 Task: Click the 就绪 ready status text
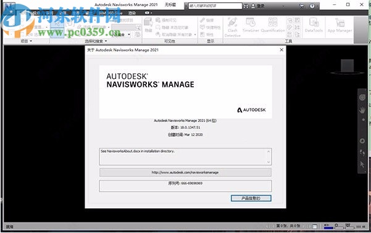point(9,227)
